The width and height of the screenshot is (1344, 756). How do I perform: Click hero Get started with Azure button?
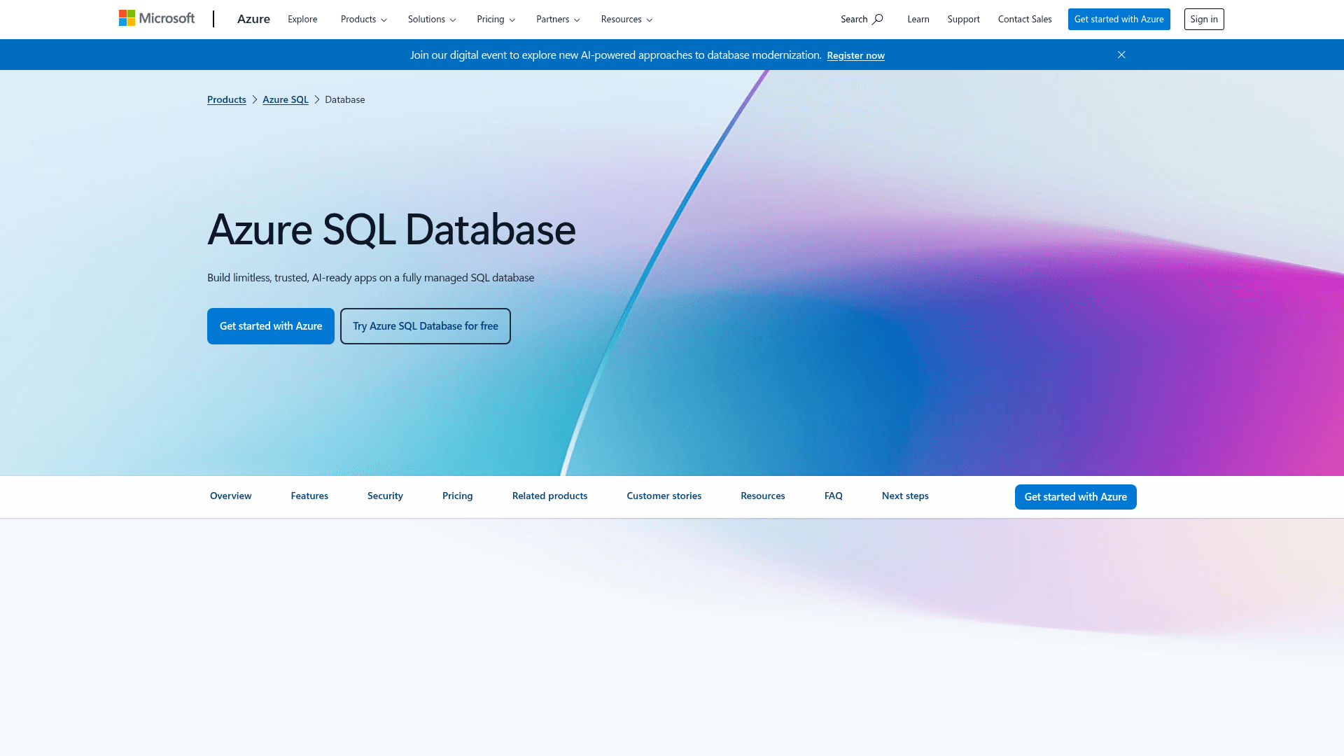click(x=271, y=326)
